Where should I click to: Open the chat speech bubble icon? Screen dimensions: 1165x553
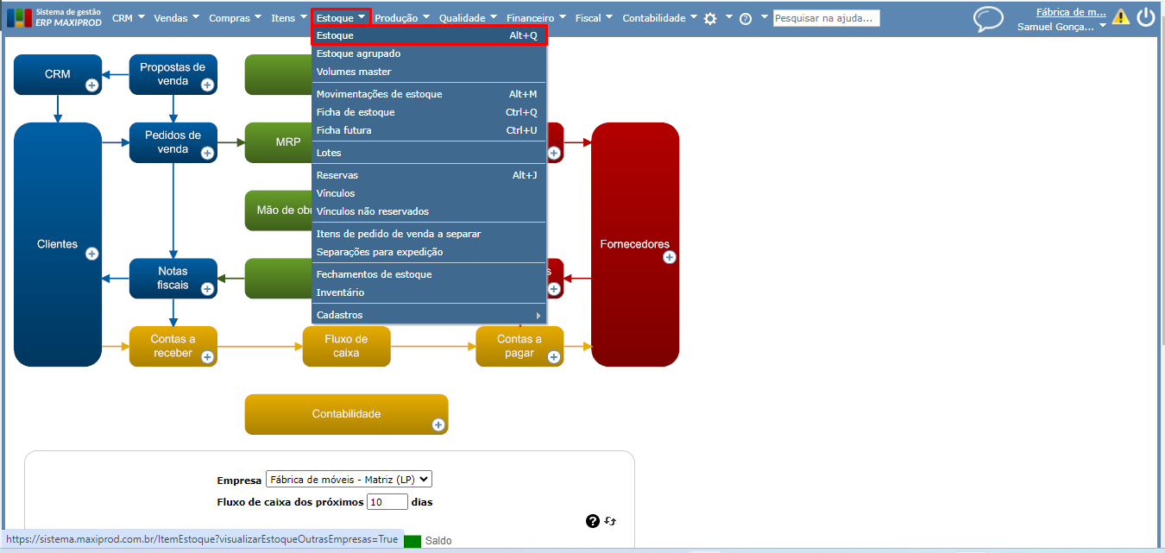pyautogui.click(x=988, y=19)
